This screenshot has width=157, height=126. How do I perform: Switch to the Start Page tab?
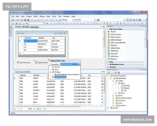[35, 27]
